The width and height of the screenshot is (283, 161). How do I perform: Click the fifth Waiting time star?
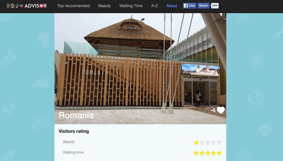tap(219, 153)
